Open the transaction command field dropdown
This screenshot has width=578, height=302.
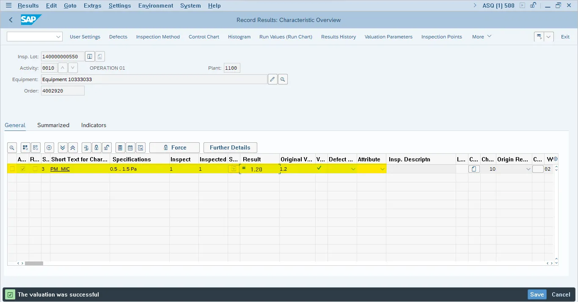pyautogui.click(x=58, y=37)
